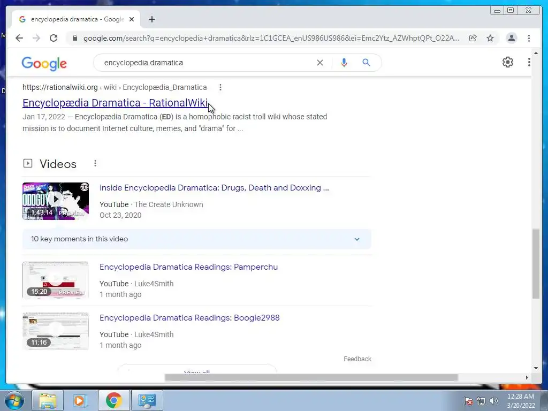This screenshot has width=548, height=411.
Task: Open a new browser tab
Action: tap(151, 19)
